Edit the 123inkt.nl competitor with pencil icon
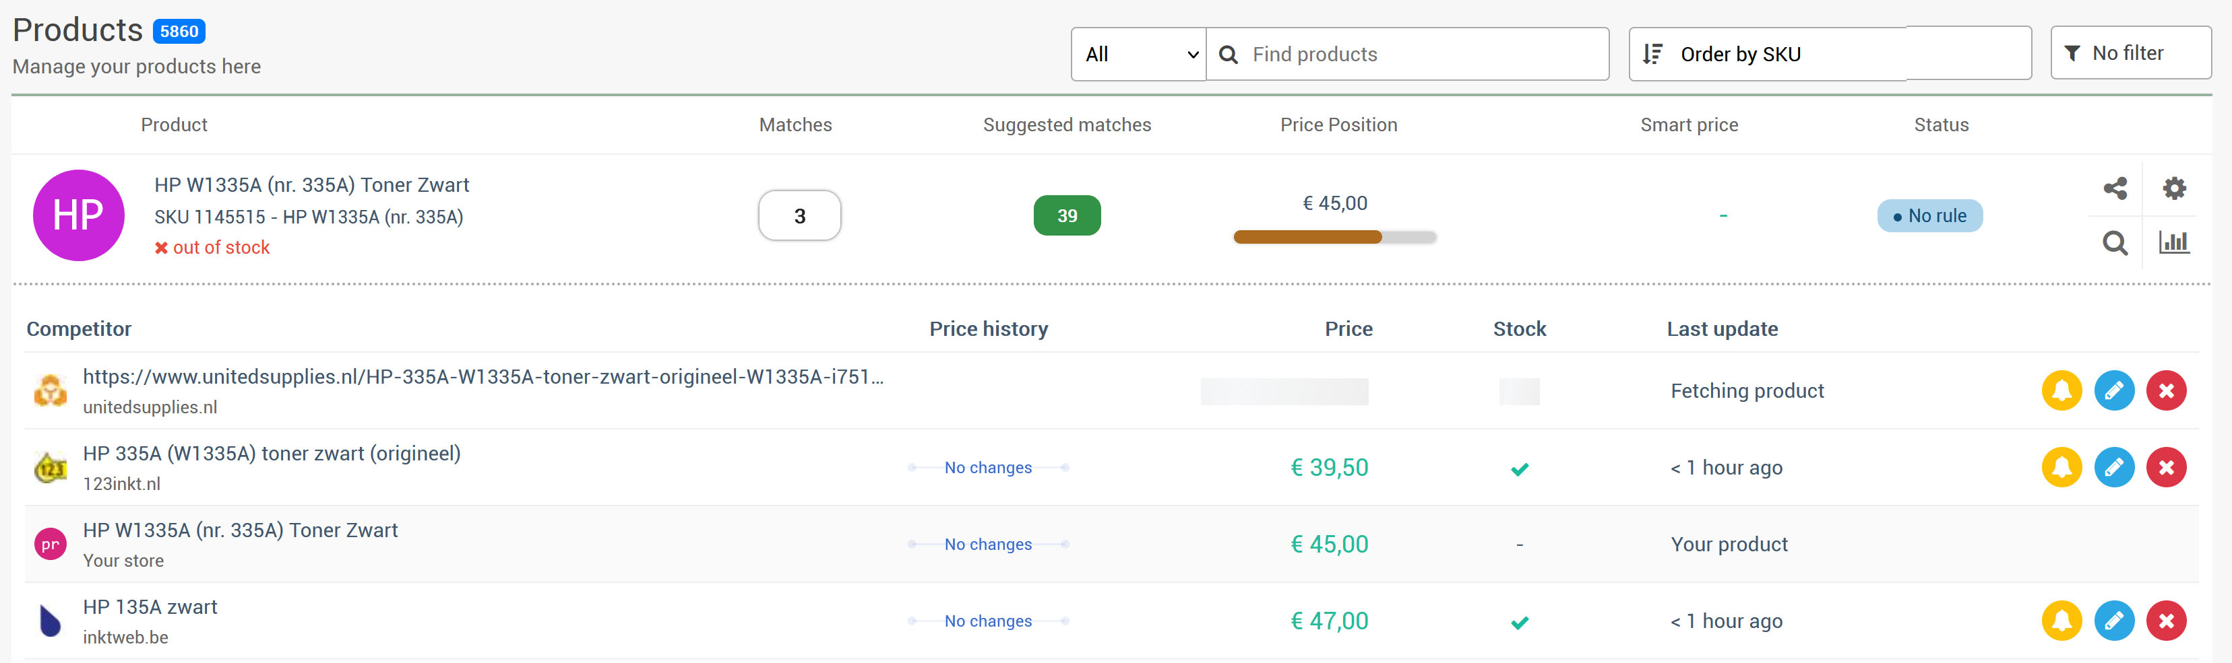2232x663 pixels. [x=2114, y=467]
